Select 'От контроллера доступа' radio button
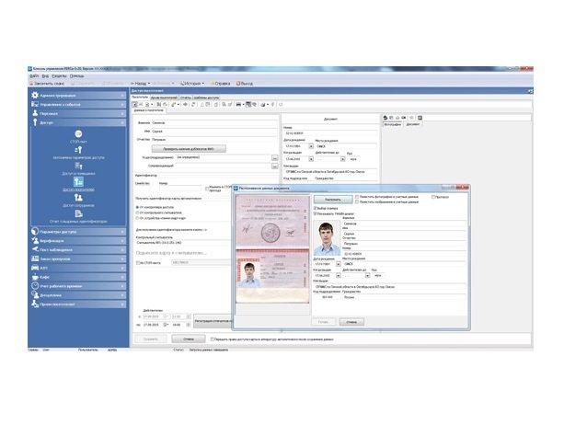The width and height of the screenshot is (564, 425). point(138,205)
